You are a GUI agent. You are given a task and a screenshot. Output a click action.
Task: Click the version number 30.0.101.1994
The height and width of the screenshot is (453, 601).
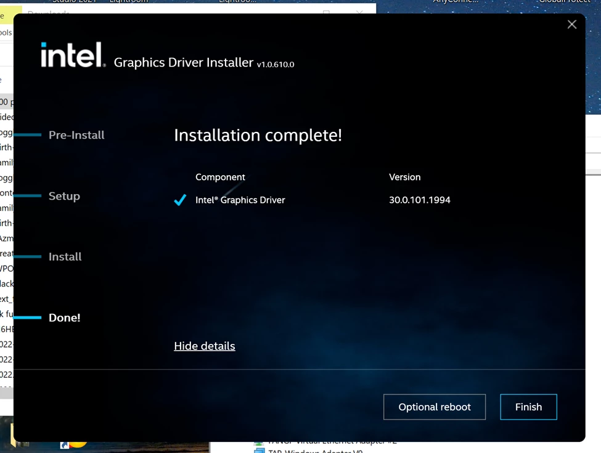click(x=420, y=200)
